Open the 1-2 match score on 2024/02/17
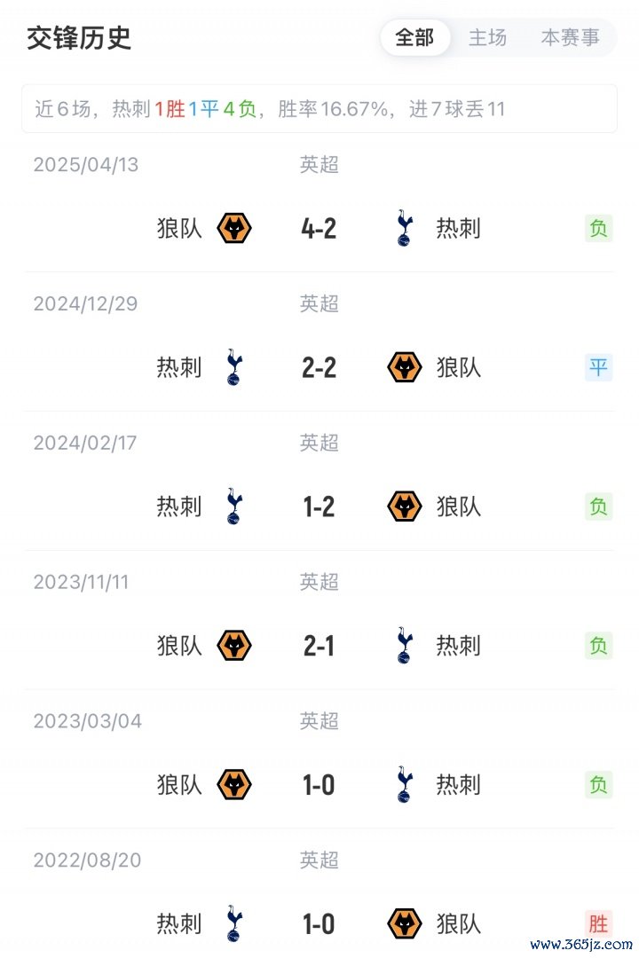This screenshot has height=958, width=639. click(319, 506)
